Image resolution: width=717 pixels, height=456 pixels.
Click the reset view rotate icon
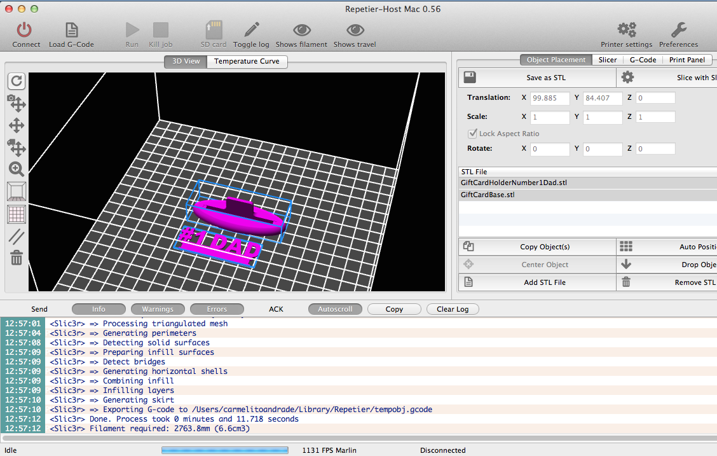[x=17, y=81]
